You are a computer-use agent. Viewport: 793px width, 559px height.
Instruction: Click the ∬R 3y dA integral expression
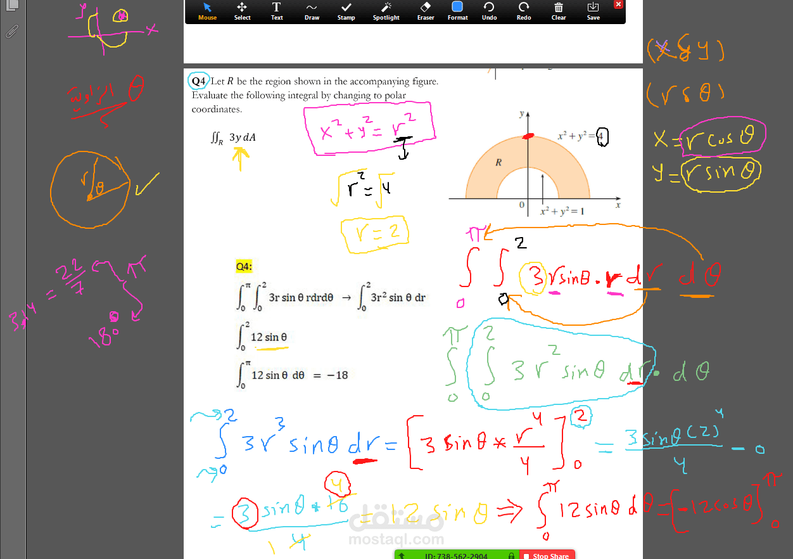pos(233,138)
